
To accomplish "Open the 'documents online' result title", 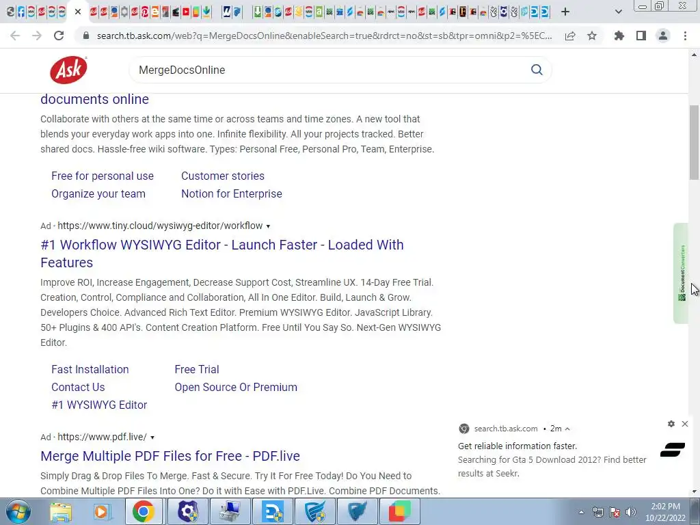I will [x=94, y=99].
